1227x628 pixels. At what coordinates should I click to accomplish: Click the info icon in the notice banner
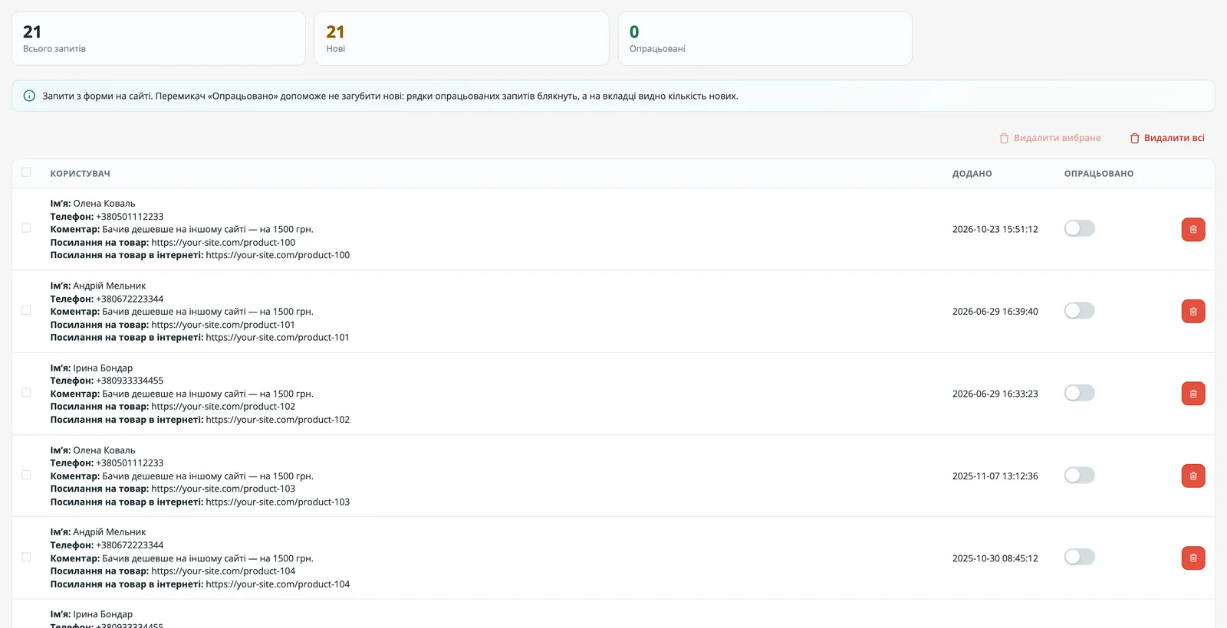coord(29,96)
